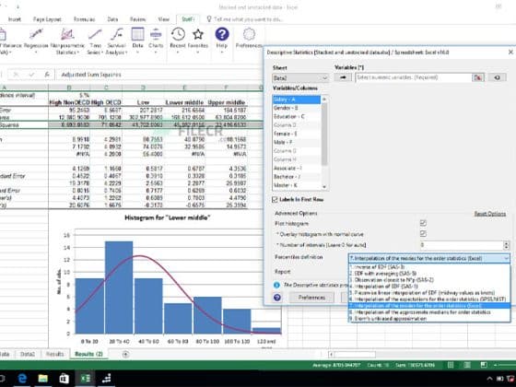Switch to the Results sheet tab
The height and width of the screenshot is (387, 516).
pos(54,354)
